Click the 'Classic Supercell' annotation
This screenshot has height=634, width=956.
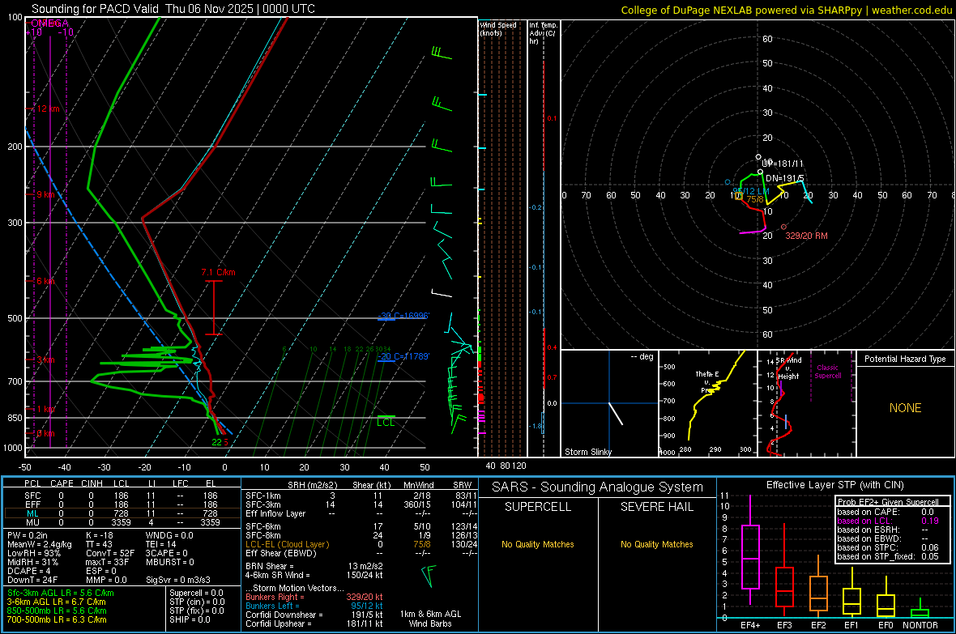pos(827,372)
